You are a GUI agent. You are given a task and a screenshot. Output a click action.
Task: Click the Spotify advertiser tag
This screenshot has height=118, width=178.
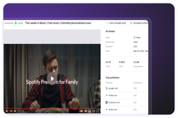coord(19,23)
